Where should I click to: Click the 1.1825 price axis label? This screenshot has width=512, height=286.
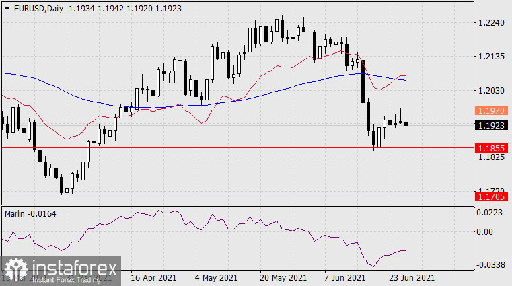point(490,157)
